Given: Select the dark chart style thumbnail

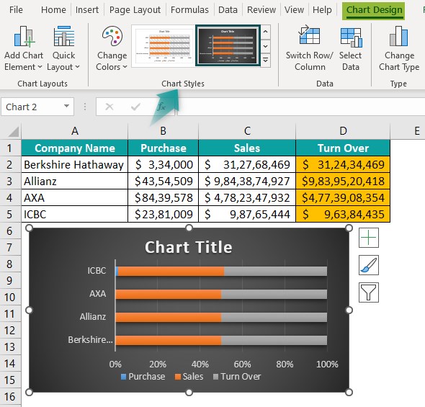Looking at the screenshot, I should (228, 45).
